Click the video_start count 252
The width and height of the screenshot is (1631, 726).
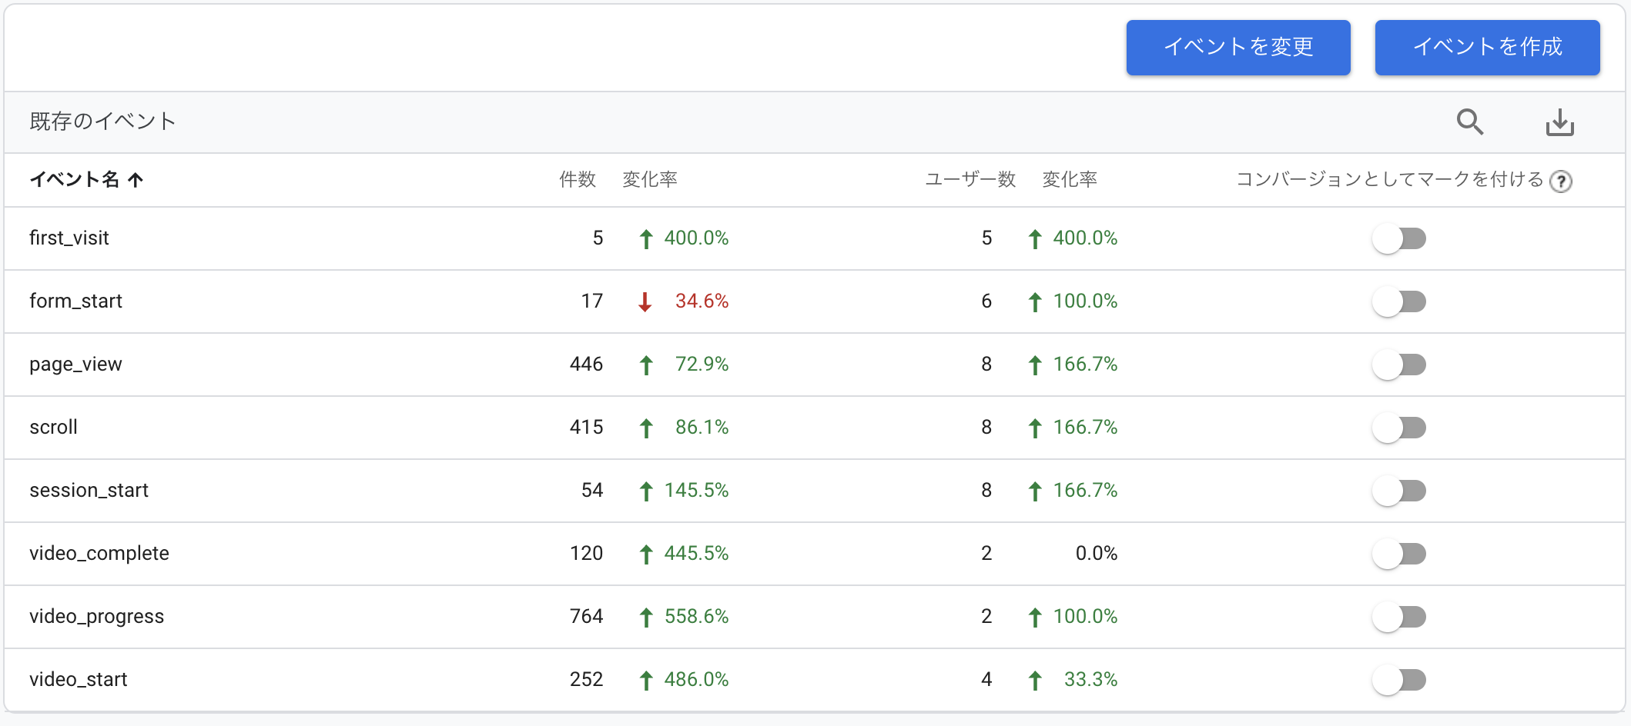click(x=586, y=680)
